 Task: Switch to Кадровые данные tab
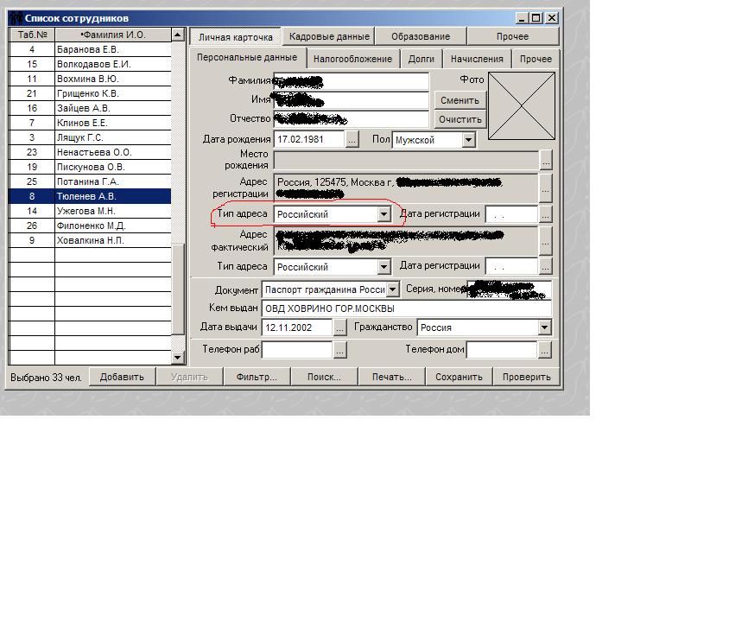[329, 36]
